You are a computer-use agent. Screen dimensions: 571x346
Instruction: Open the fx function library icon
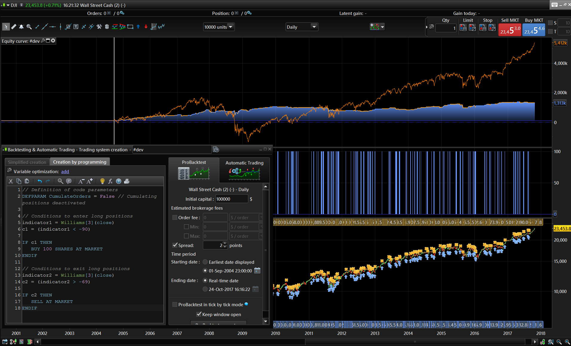pyautogui.click(x=110, y=181)
